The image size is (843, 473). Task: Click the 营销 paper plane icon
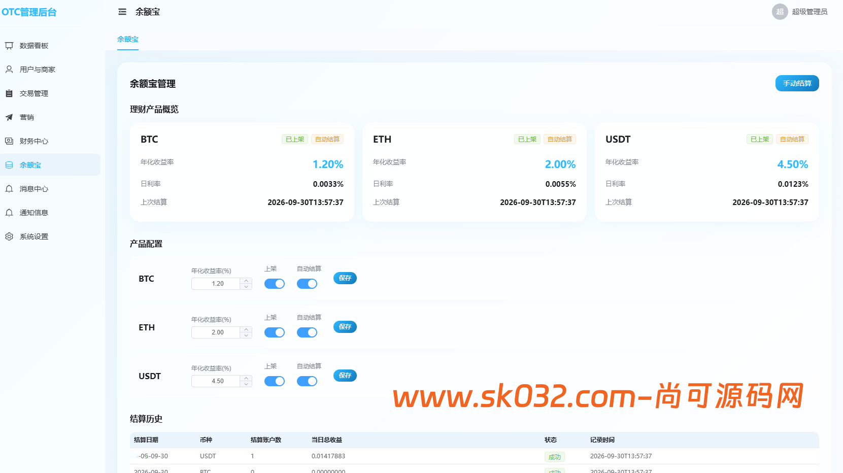[x=9, y=117]
